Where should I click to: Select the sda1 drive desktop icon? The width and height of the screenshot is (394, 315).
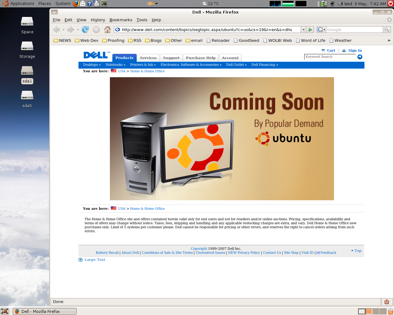pyautogui.click(x=27, y=75)
